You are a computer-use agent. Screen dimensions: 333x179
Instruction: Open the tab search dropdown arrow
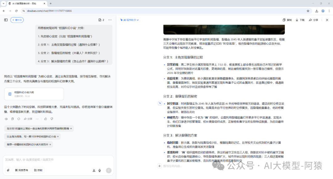click(3, 3)
